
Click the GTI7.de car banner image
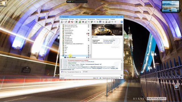click(107, 30)
